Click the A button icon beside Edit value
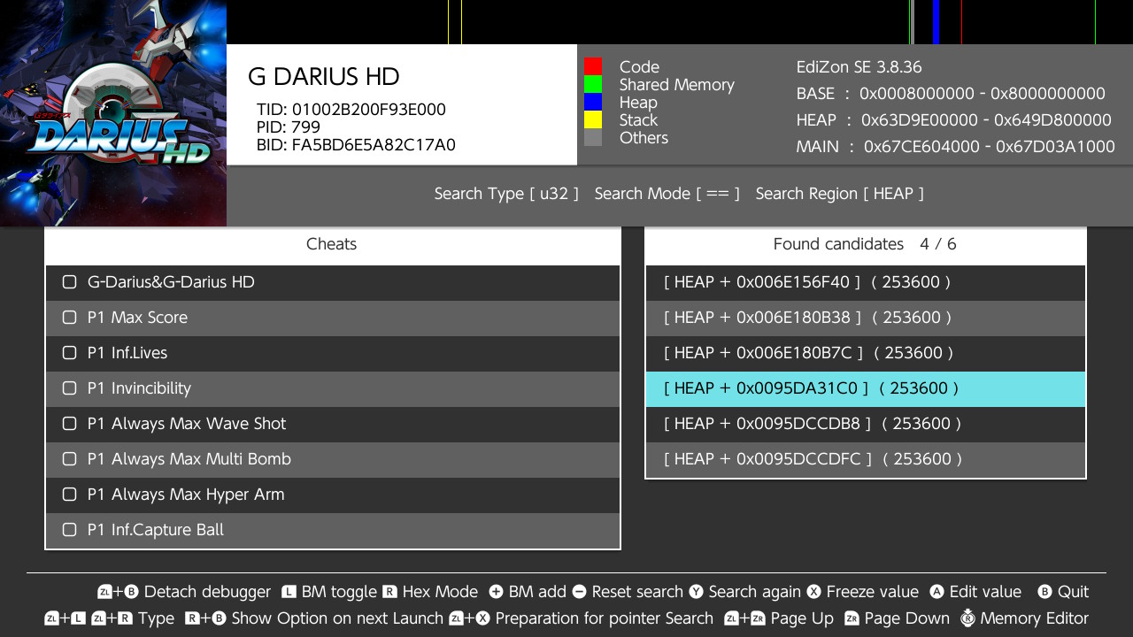 [936, 592]
